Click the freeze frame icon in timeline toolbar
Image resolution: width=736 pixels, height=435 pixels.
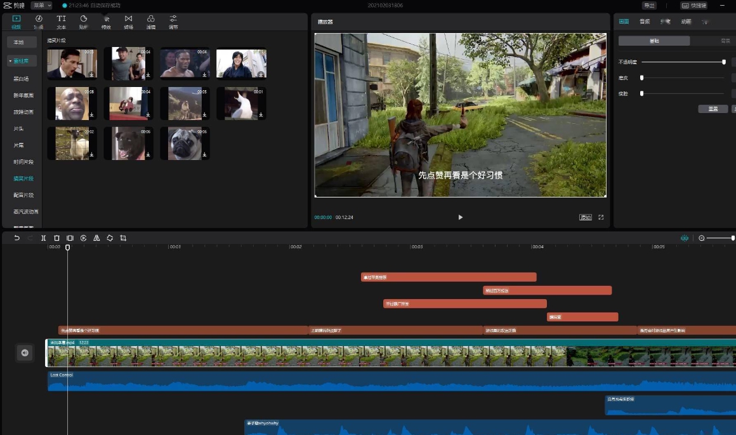(70, 238)
